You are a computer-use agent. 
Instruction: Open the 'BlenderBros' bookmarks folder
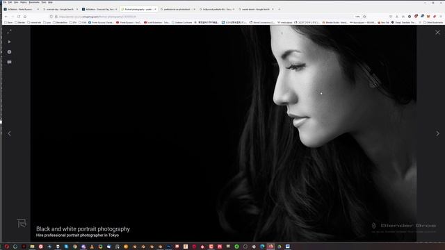point(60,22)
